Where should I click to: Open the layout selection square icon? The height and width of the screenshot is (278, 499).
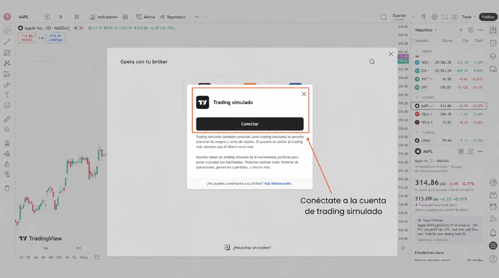point(383,17)
